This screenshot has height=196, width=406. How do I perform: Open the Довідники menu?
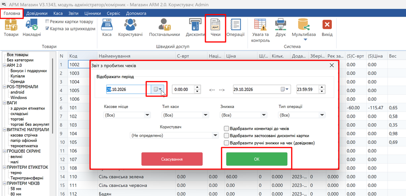pyautogui.click(x=37, y=13)
